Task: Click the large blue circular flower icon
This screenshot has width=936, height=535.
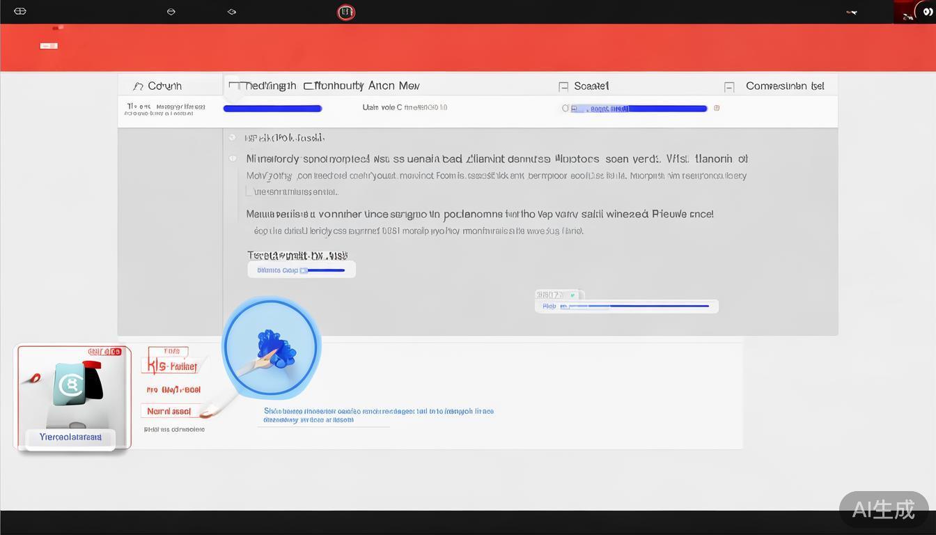Action: coord(271,347)
